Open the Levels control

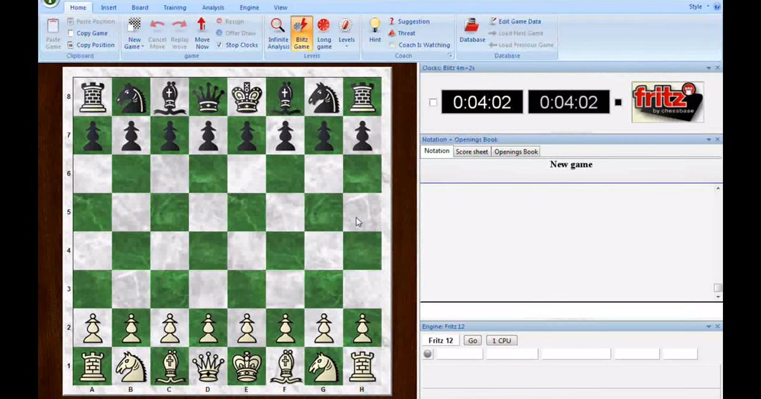pos(346,33)
